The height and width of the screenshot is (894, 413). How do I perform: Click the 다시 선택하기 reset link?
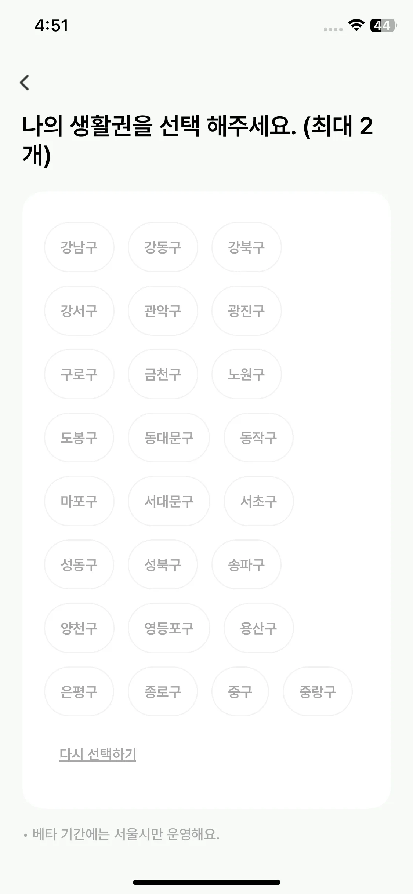(x=98, y=755)
